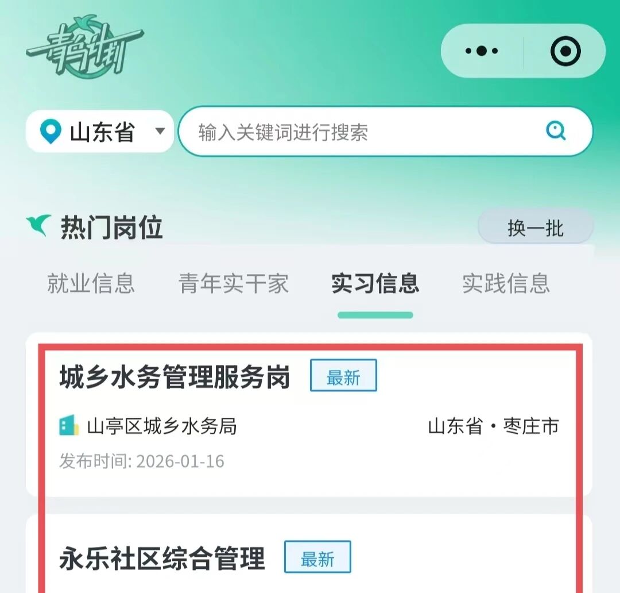Click the 换一批 refresh button
Viewport: 620px width, 593px height.
536,228
